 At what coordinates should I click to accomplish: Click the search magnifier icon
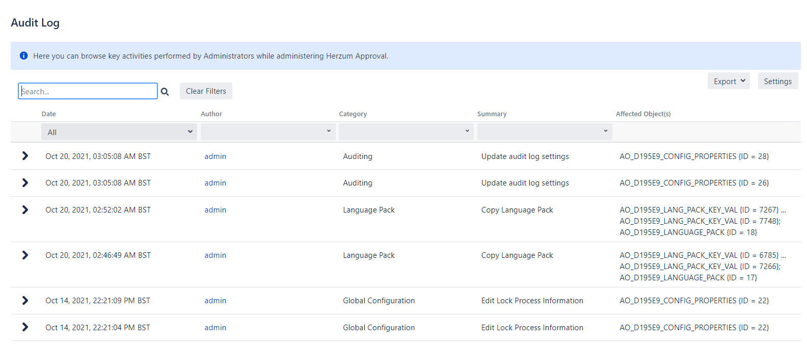165,92
